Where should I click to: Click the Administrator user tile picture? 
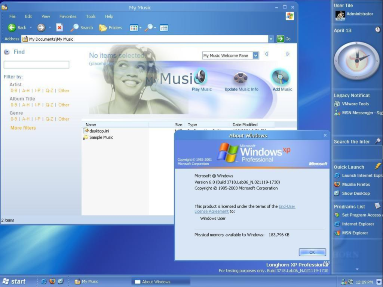(340, 15)
